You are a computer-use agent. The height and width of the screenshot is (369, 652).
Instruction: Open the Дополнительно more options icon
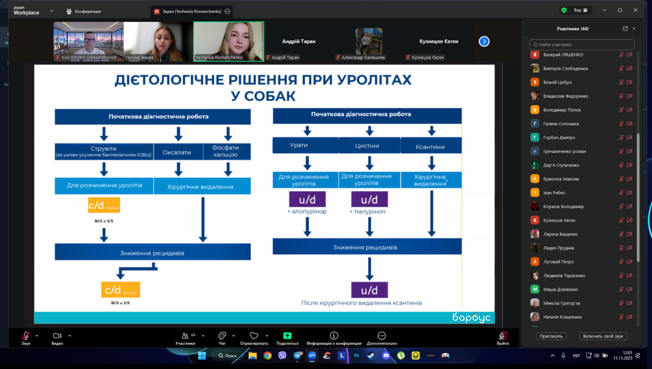tap(382, 336)
